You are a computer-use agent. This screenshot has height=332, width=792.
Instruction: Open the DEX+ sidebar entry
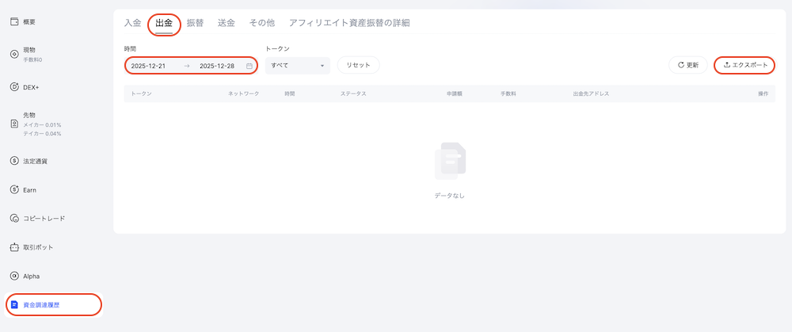click(31, 87)
